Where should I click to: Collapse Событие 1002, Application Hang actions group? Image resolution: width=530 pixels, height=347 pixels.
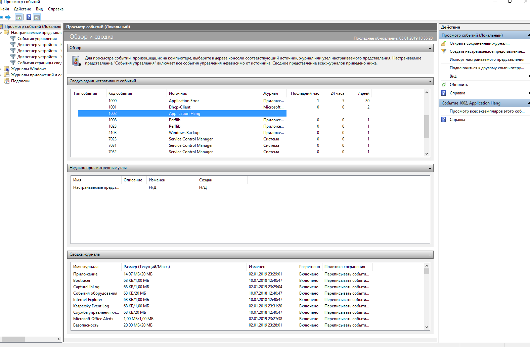(x=528, y=103)
